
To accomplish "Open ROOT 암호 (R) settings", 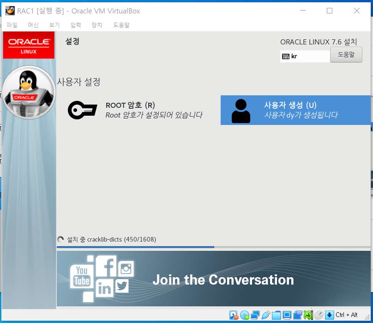I will (135, 110).
